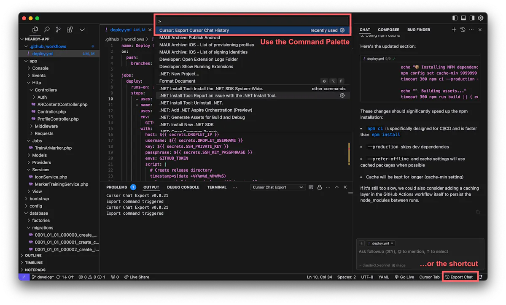Collapse the NEARBY-APP root folder
The height and width of the screenshot is (305, 506).
coord(37,39)
